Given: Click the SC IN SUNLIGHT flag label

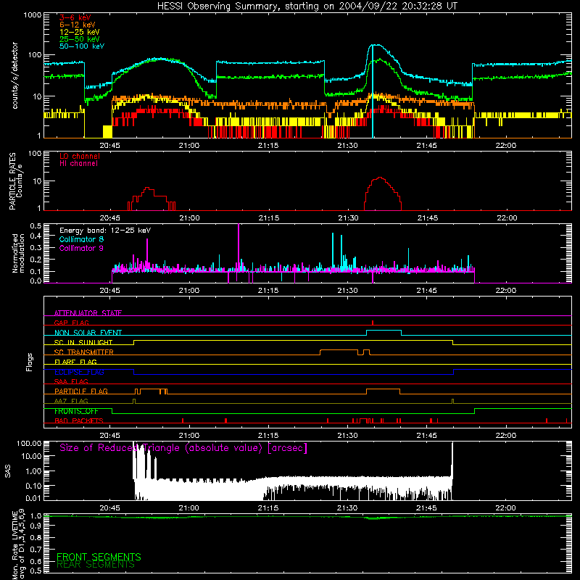Looking at the screenshot, I should pos(83,342).
